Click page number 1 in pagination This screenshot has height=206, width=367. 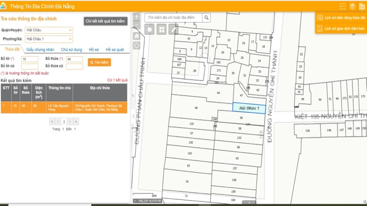point(64,122)
